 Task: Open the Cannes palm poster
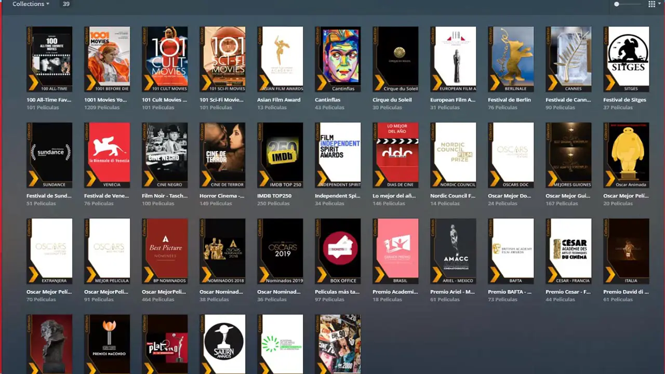coord(568,59)
